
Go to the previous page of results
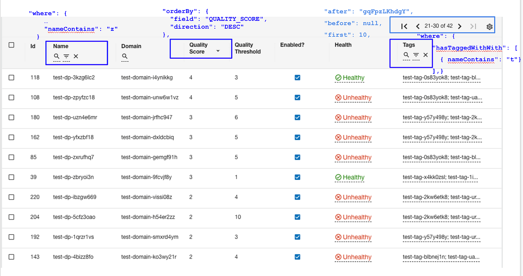pos(418,27)
